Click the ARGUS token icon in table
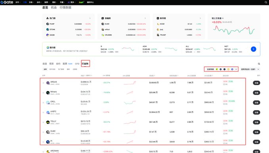 pos(48,83)
